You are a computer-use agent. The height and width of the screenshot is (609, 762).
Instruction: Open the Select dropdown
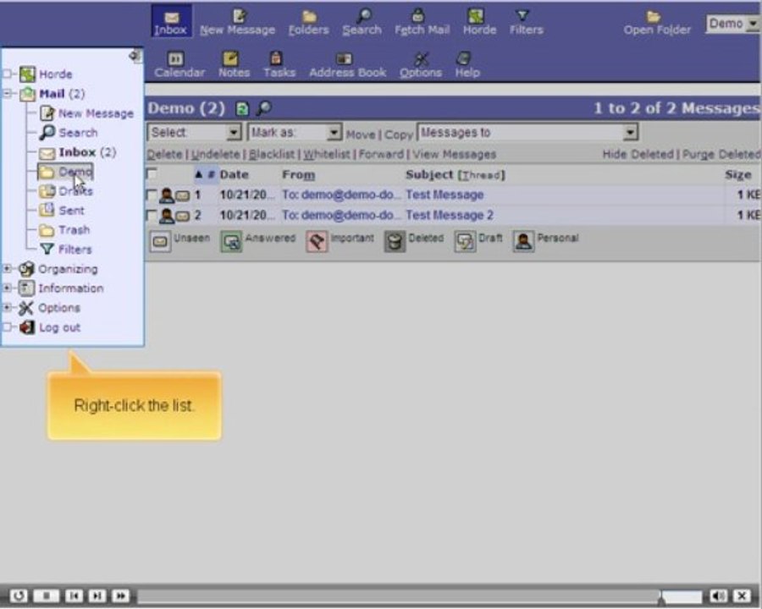click(194, 132)
